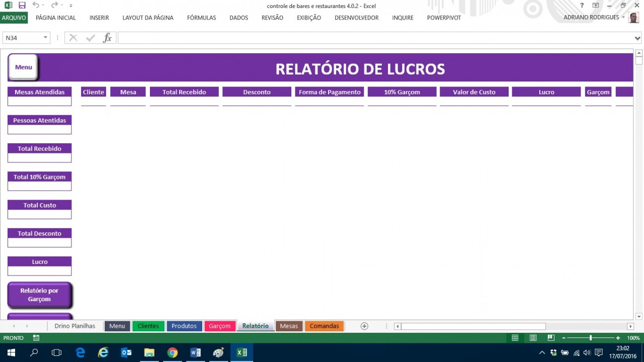This screenshot has height=362, width=644.
Task: Open the 100% zoom level dialog
Action: point(633,338)
